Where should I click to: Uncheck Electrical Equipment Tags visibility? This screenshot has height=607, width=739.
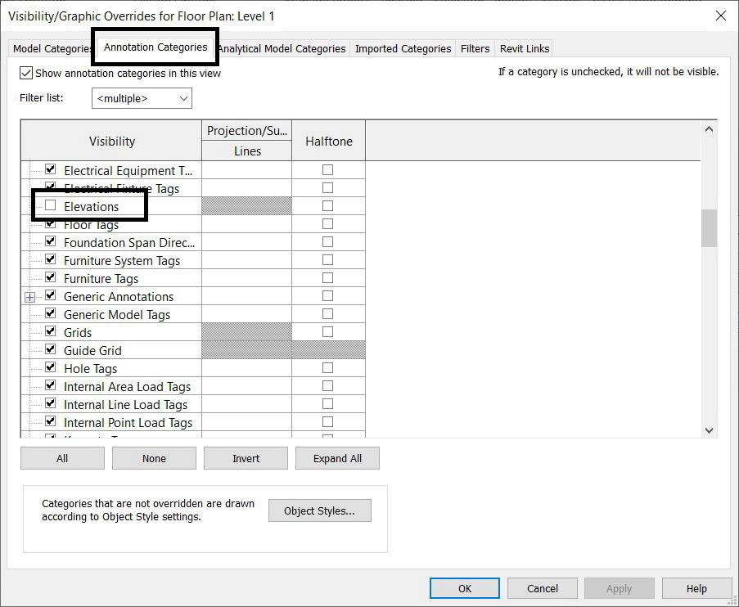click(x=51, y=169)
